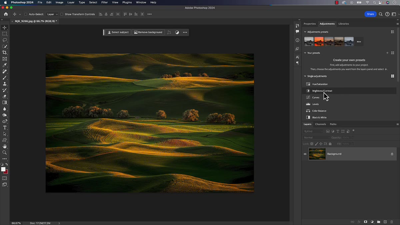
Task: Open the Comments collapsed panel icon
Action: [x=297, y=32]
